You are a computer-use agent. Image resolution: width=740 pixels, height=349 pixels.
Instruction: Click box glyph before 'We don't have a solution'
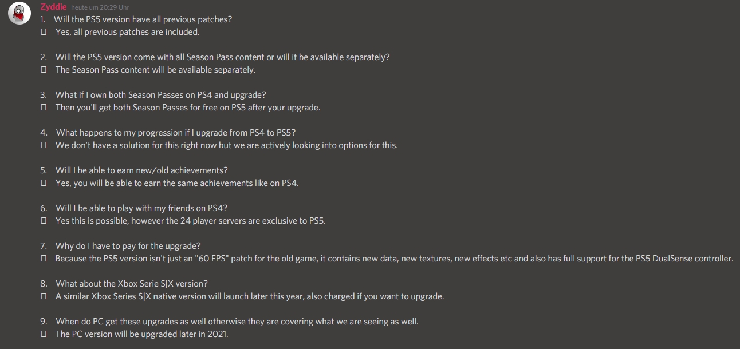(x=44, y=145)
